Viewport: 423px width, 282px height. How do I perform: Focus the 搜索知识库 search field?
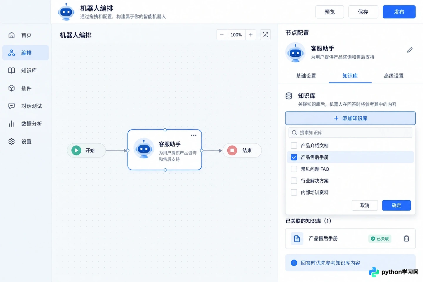(350, 132)
